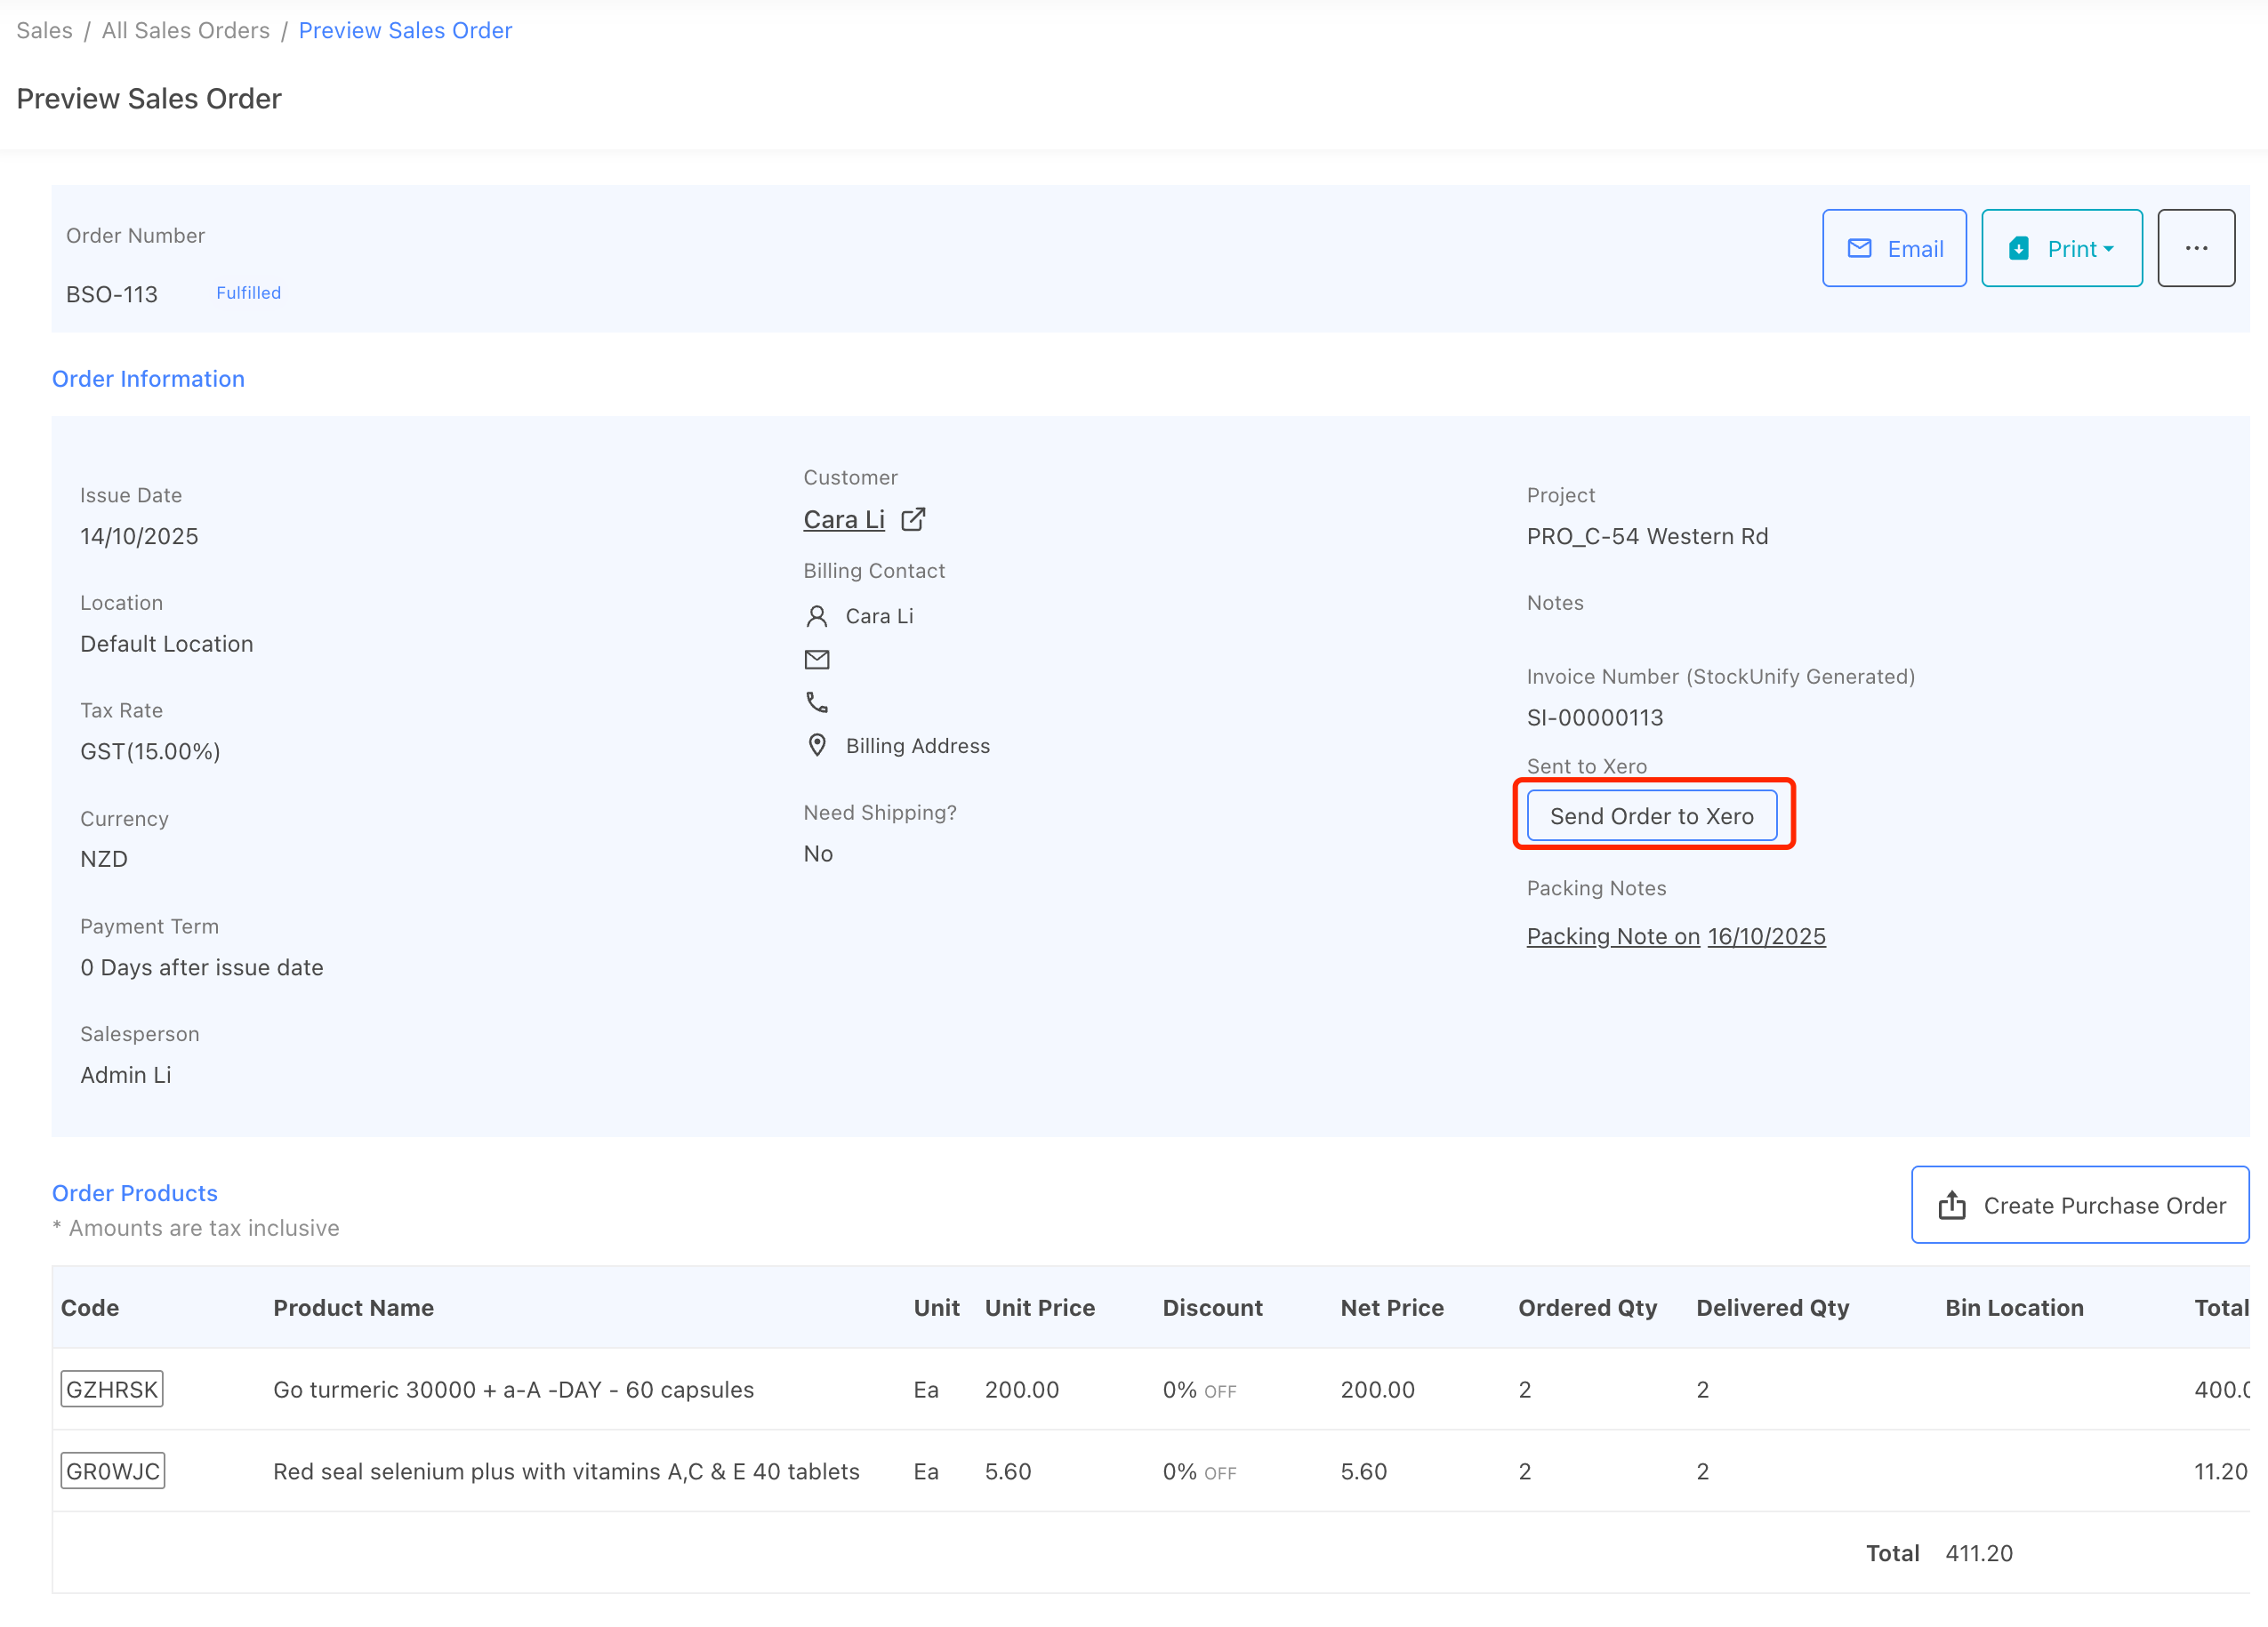Open the three-dots more options menu
The image size is (2268, 1627).
2196,248
